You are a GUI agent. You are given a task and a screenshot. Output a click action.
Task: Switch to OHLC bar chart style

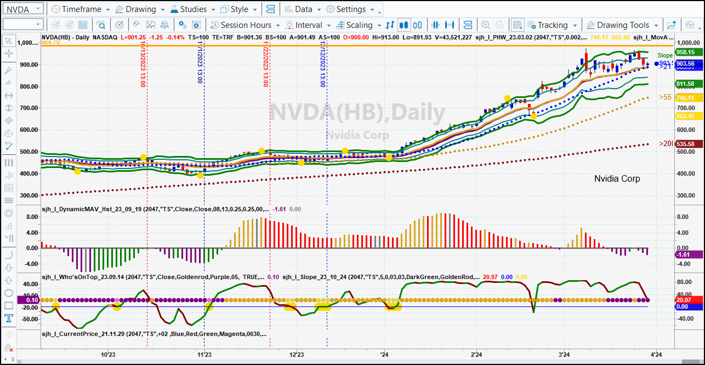390,25
